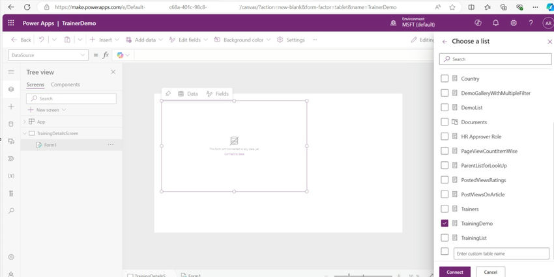Open the Power Apps settings gear
The image size is (554, 277).
pyautogui.click(x=514, y=23)
